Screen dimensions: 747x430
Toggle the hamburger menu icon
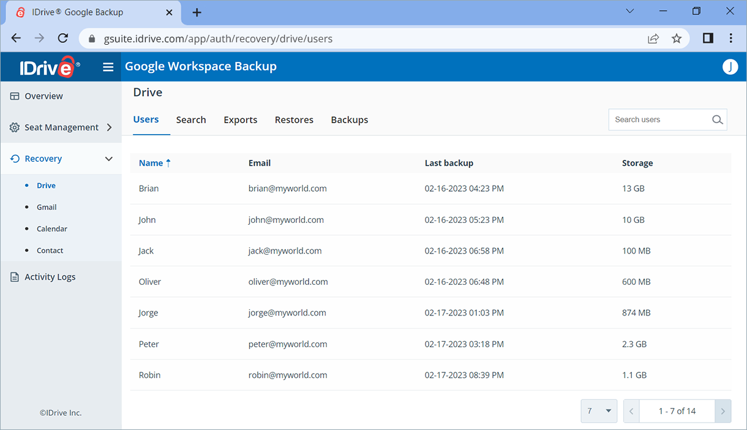point(108,67)
